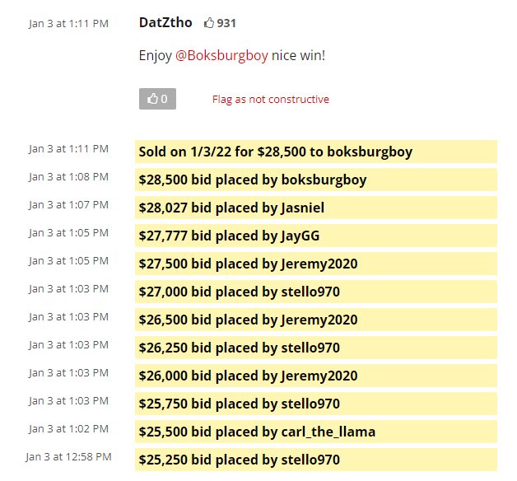This screenshot has width=517, height=481.
Task: Click the thumbs-up icon beside 931
Action: (209, 23)
